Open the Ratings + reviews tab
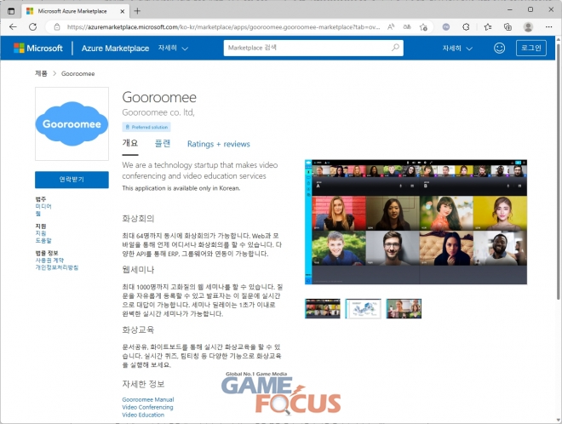Screen dimensions: 562x424 (219, 144)
